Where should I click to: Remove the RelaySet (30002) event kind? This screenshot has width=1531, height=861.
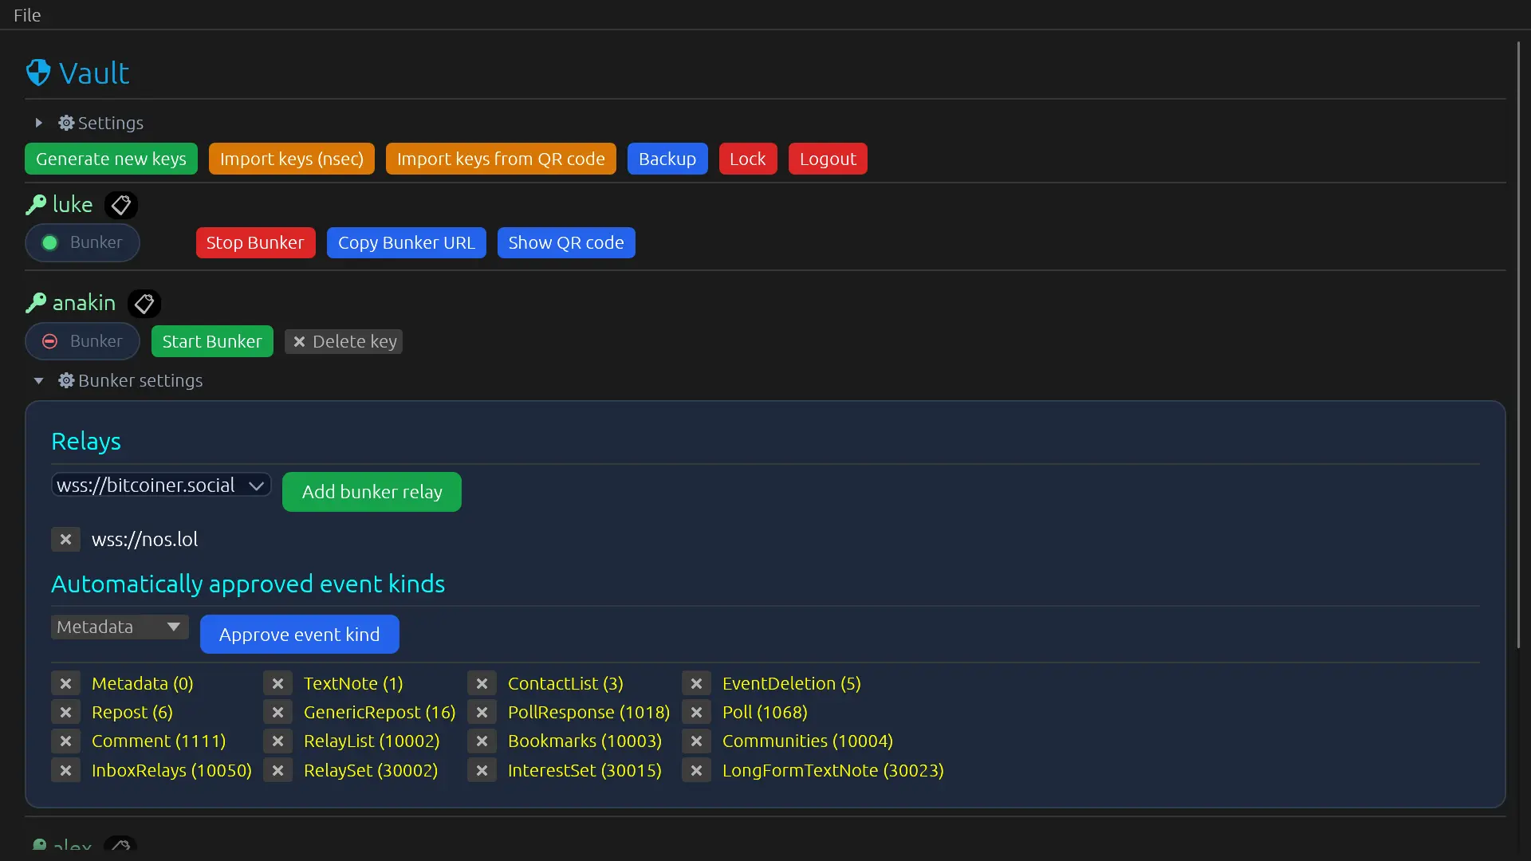(x=277, y=770)
